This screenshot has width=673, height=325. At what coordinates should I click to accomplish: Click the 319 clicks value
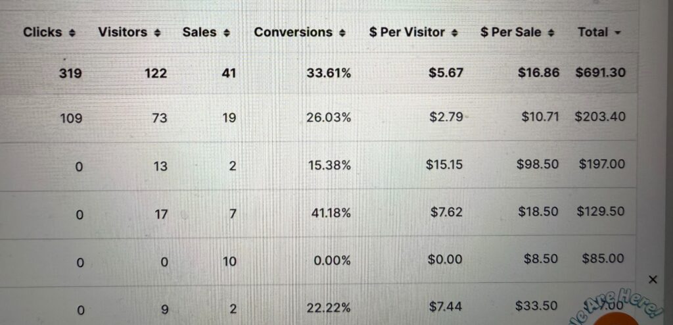[x=70, y=73]
